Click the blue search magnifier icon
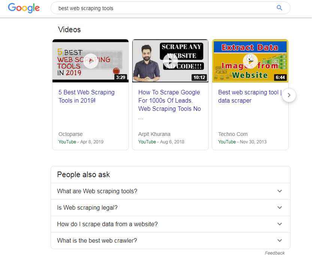The image size is (325, 276). click(279, 8)
